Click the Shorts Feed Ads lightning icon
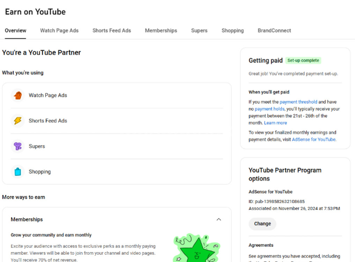The height and width of the screenshot is (262, 355). point(18,121)
